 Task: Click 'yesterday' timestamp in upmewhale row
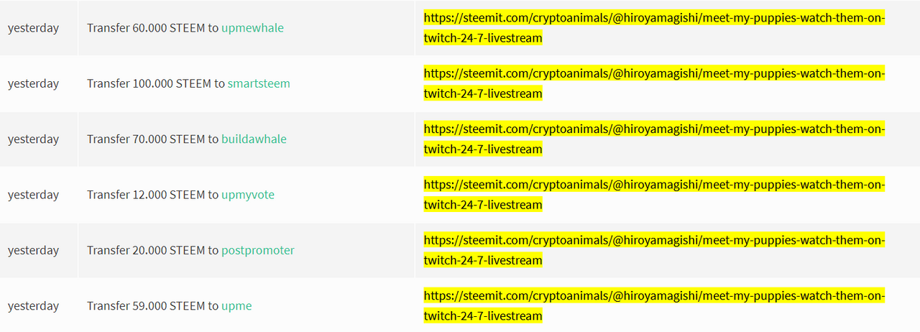tap(33, 28)
